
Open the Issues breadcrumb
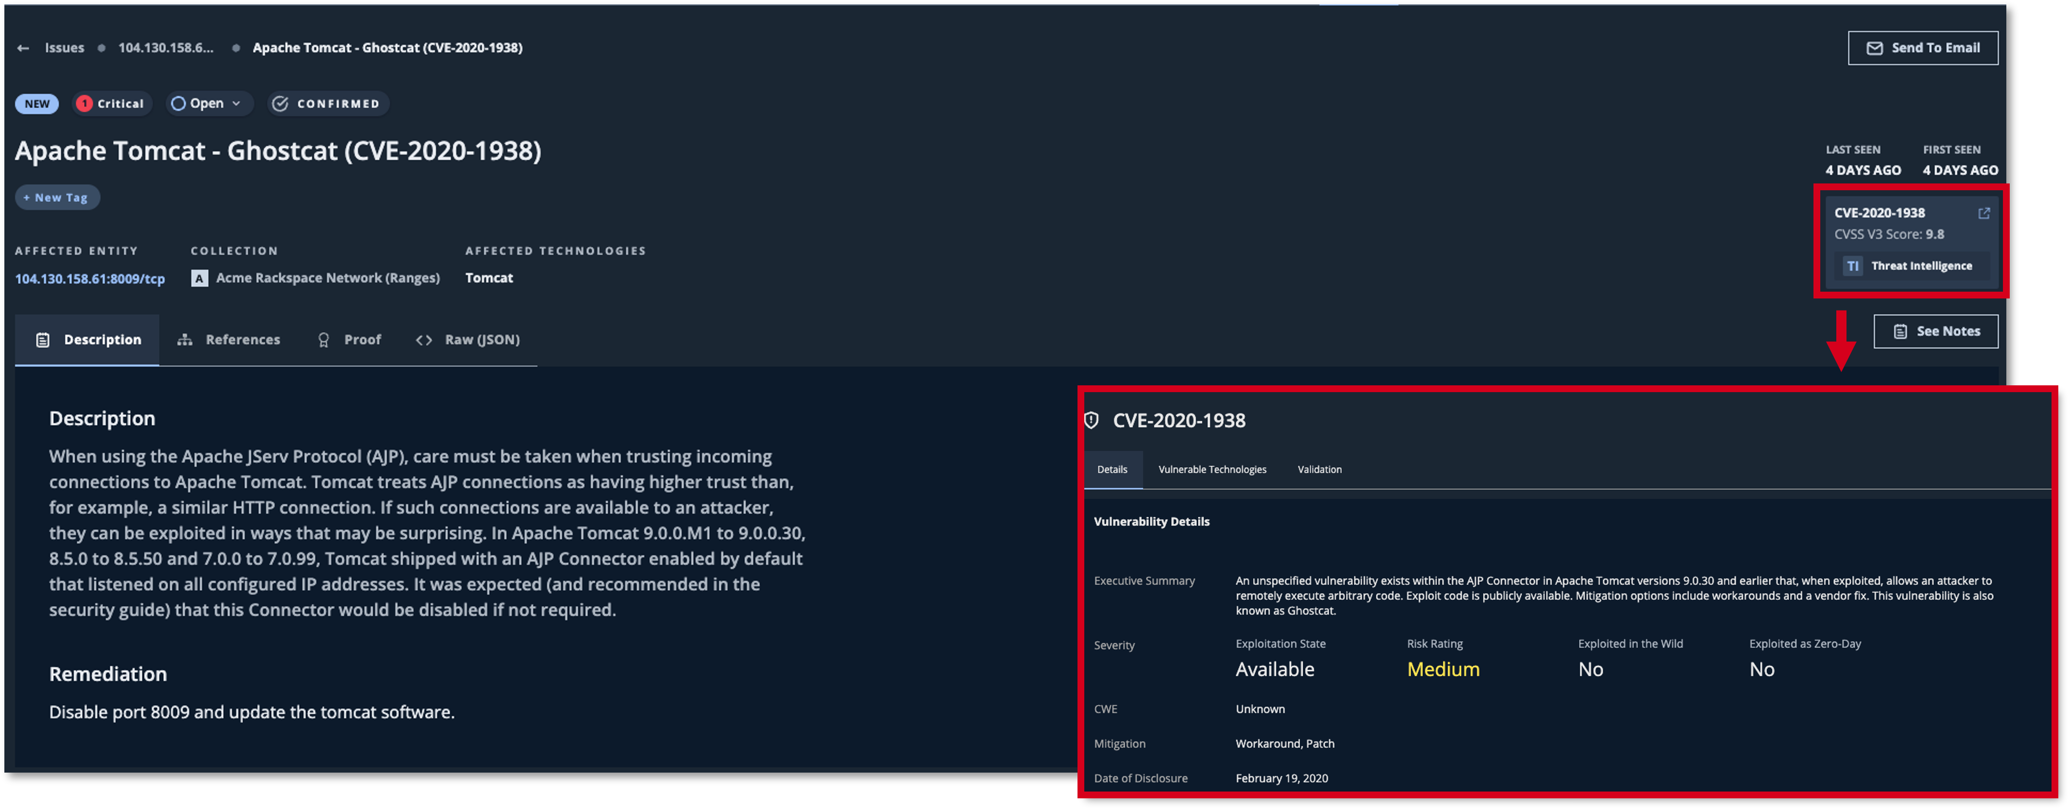pyautogui.click(x=64, y=48)
